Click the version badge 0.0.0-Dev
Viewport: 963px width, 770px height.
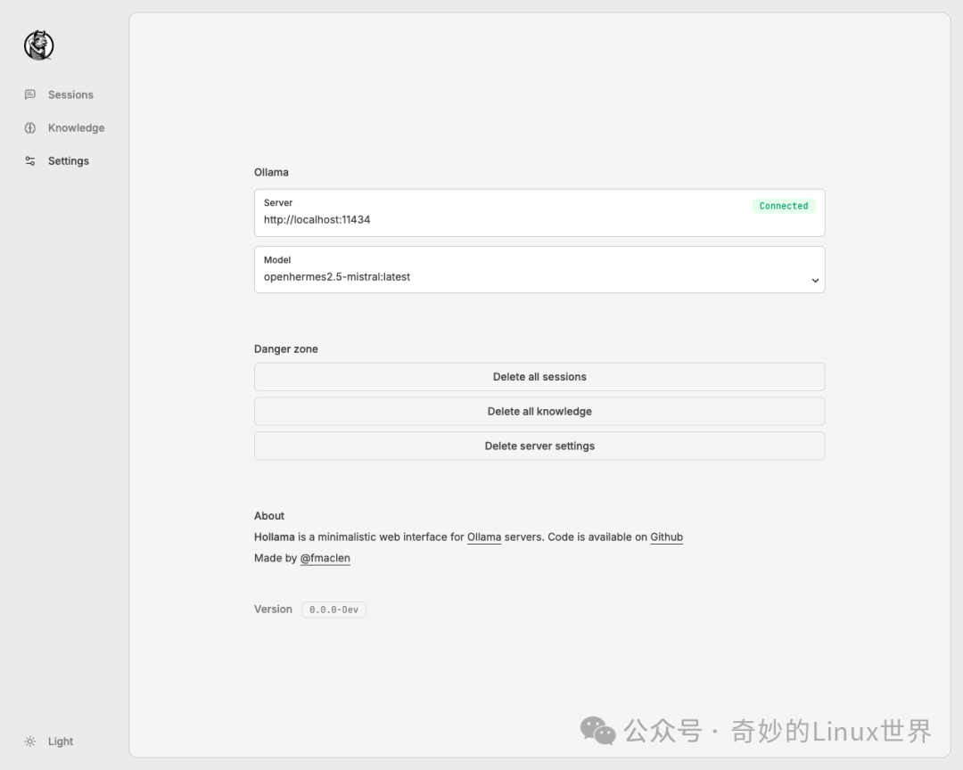click(333, 610)
